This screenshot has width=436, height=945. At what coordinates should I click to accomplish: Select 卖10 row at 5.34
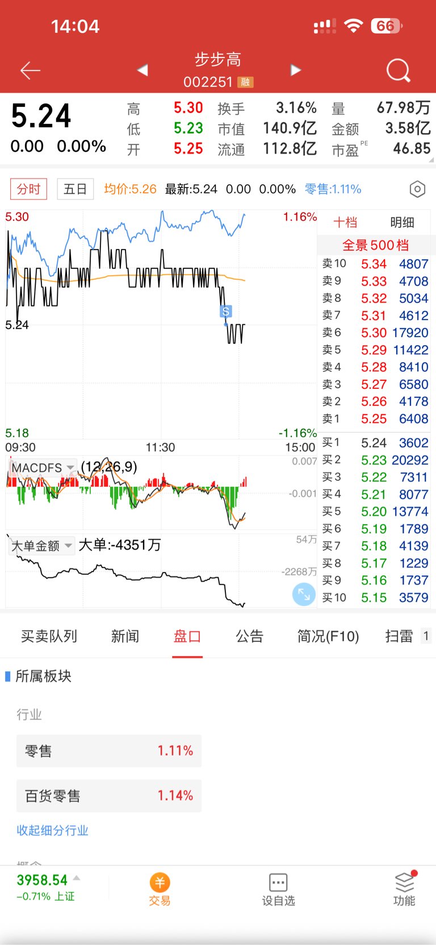pos(375,264)
